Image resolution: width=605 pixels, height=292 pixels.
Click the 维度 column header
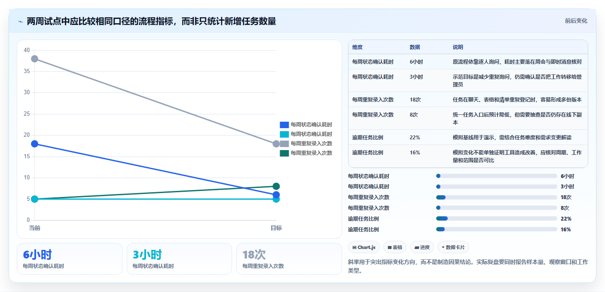coord(357,47)
